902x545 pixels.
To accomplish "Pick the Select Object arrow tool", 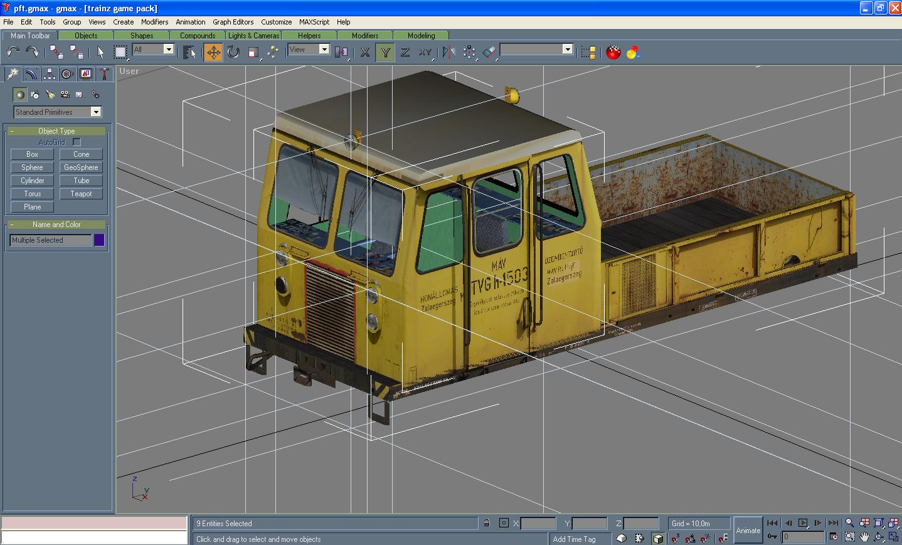I will point(100,52).
